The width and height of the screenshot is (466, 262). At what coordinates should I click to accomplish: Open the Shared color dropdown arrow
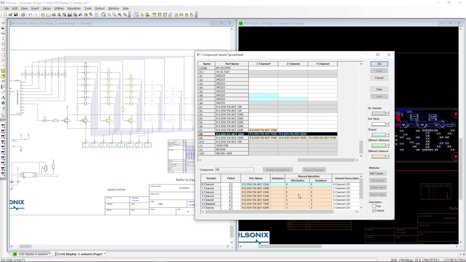pyautogui.click(x=388, y=135)
